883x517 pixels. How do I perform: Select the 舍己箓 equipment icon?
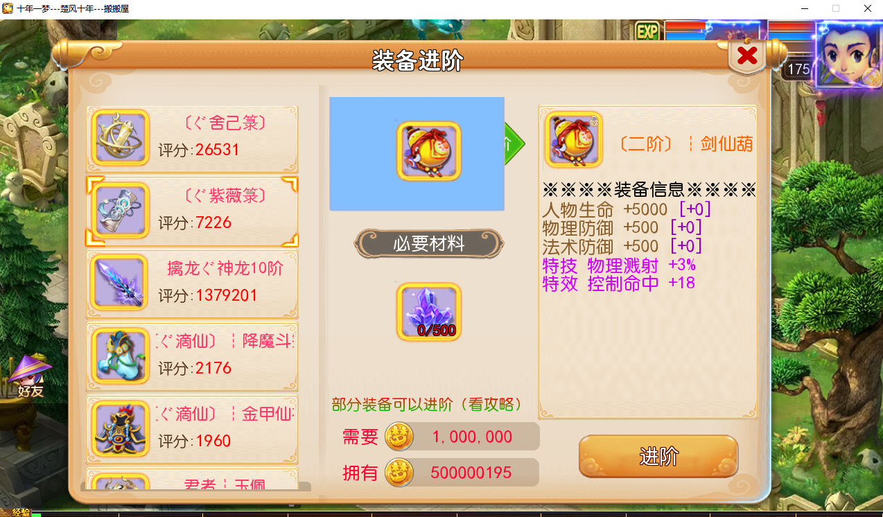[x=121, y=138]
